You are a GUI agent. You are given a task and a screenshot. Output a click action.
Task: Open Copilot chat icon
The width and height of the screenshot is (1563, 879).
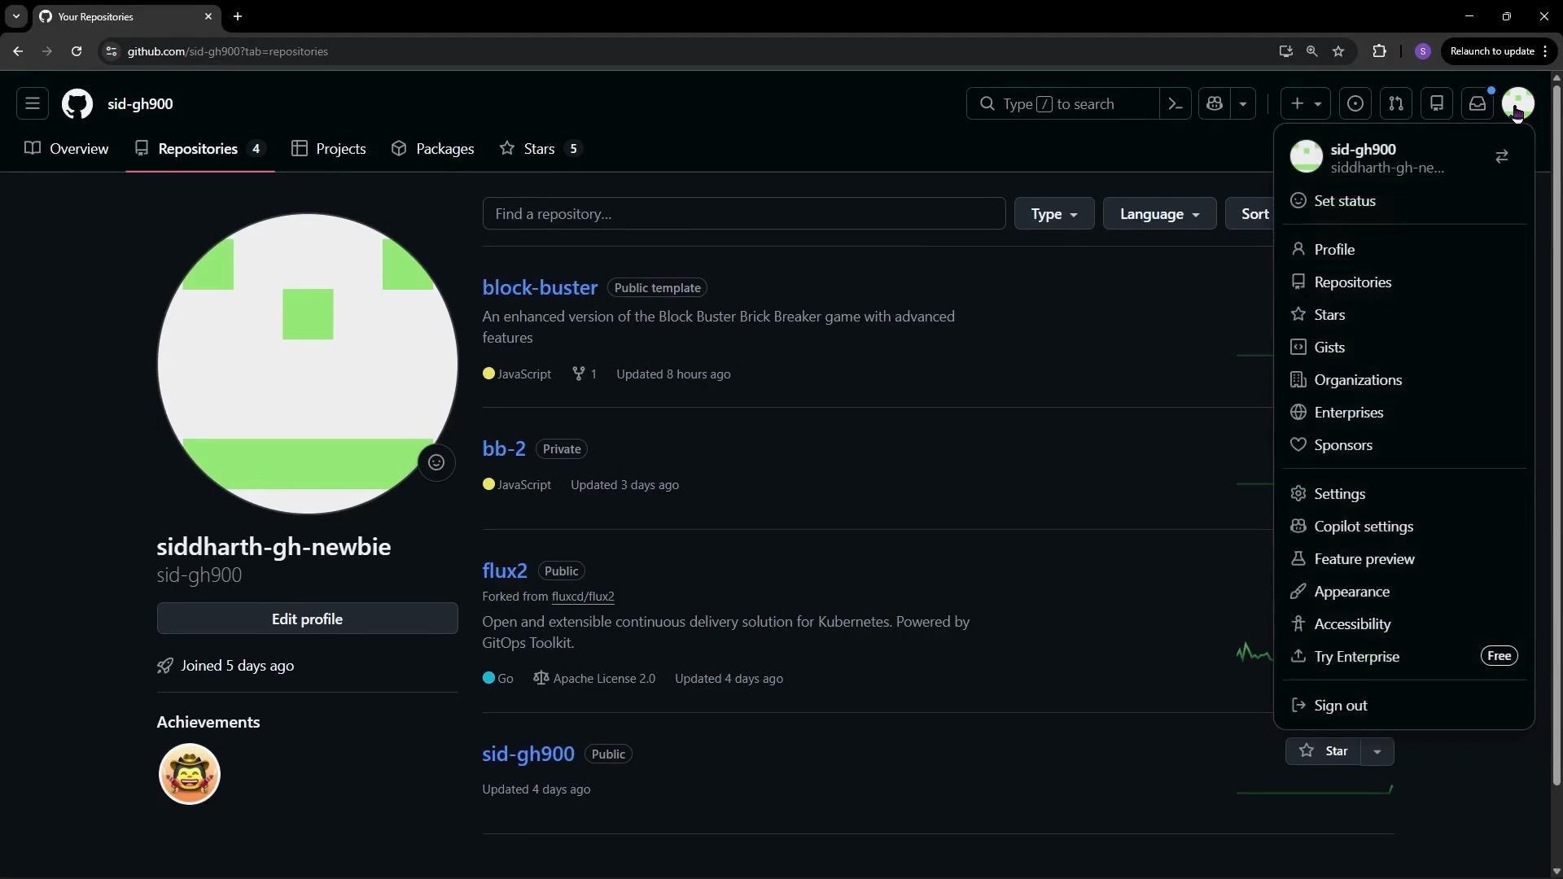(x=1215, y=103)
